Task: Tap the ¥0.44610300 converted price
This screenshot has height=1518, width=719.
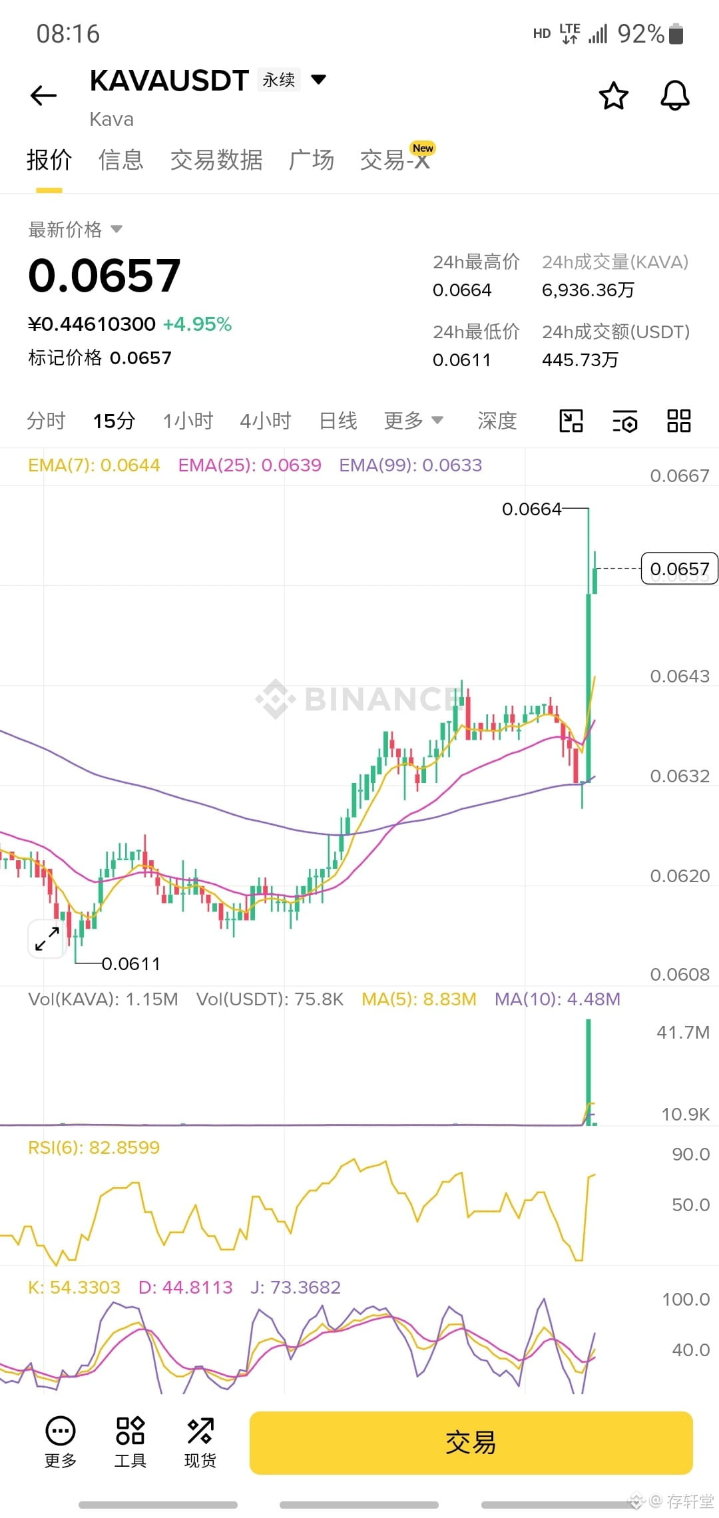Action: pos(92,324)
